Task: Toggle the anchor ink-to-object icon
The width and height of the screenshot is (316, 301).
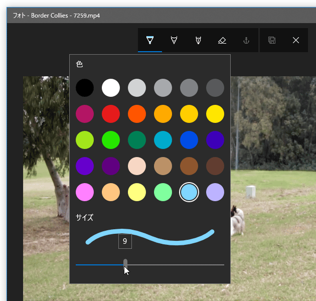Action: pos(246,40)
